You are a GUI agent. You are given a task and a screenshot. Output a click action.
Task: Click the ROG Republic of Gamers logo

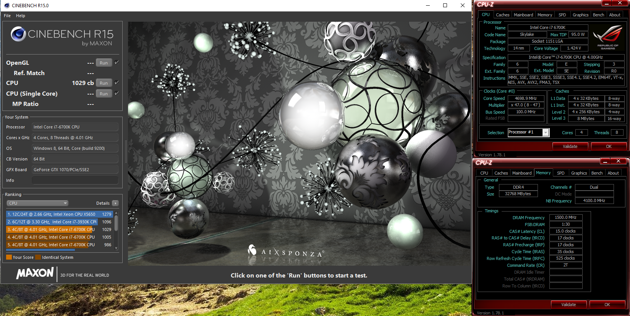click(607, 37)
